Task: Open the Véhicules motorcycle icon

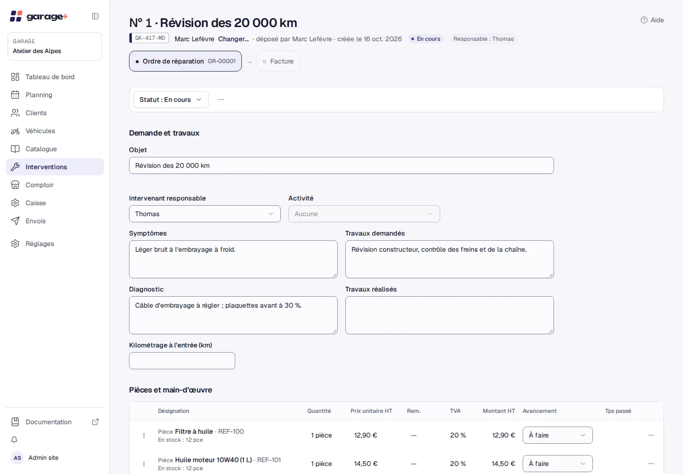Action: 15,131
